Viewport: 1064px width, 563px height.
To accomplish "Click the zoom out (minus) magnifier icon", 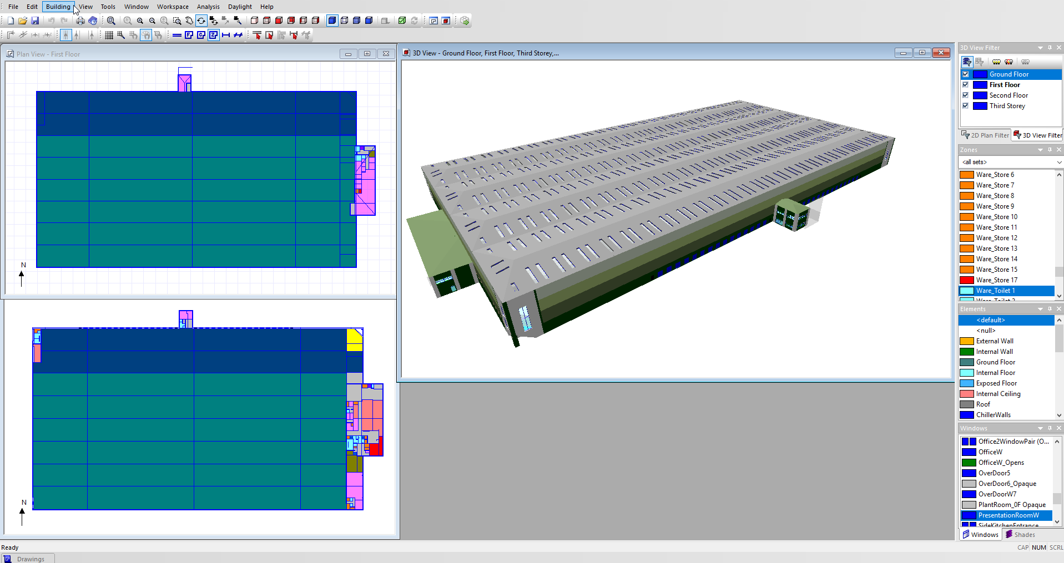I will (152, 21).
